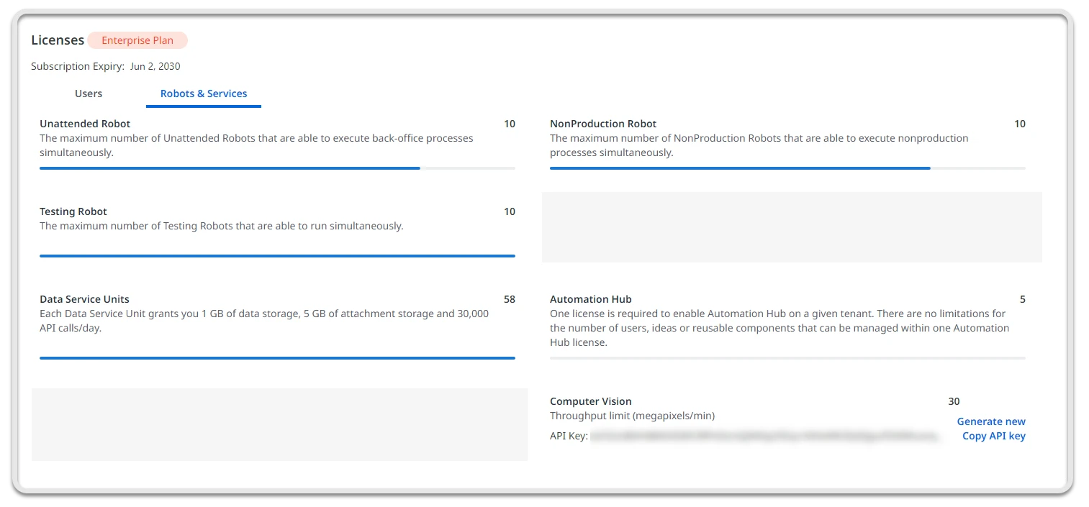Click the NonProduction Robot title
1089x507 pixels.
(x=603, y=124)
